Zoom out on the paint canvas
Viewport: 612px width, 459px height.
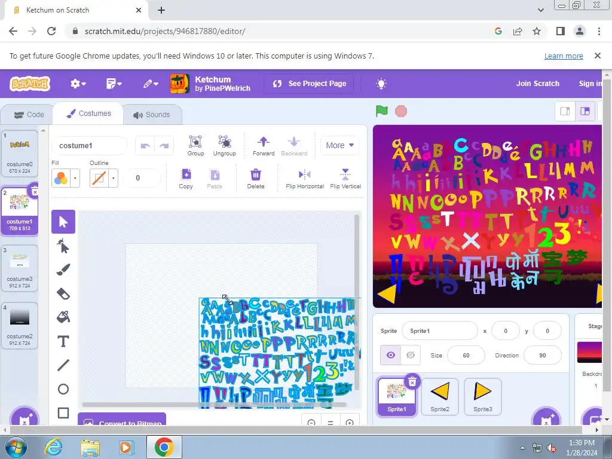click(x=311, y=423)
